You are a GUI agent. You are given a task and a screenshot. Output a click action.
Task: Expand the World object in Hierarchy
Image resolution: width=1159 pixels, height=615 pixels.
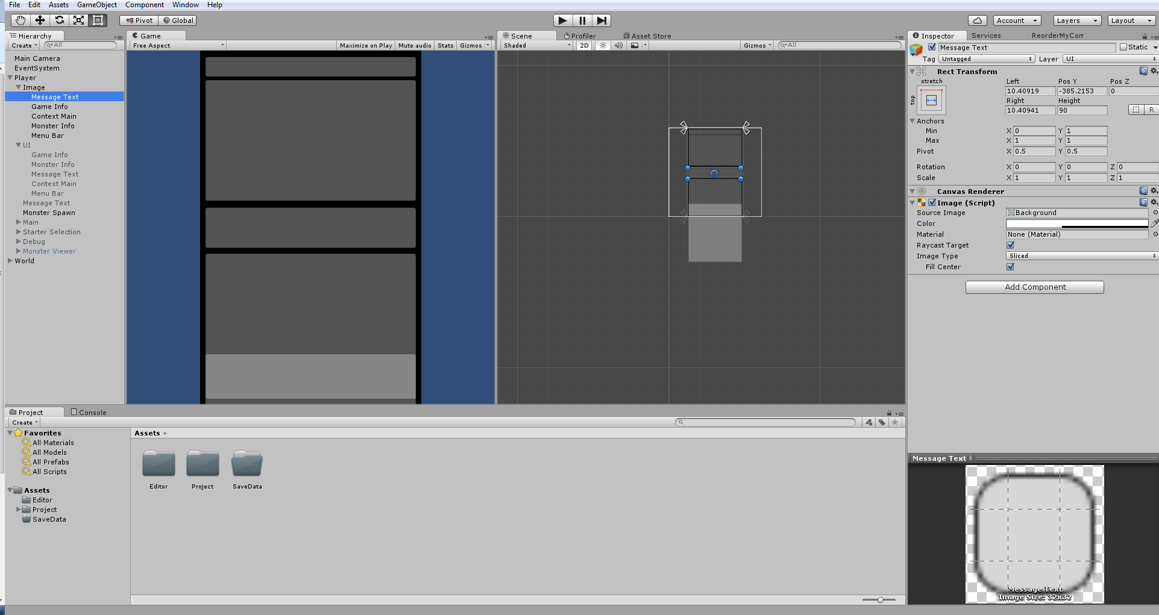10,261
